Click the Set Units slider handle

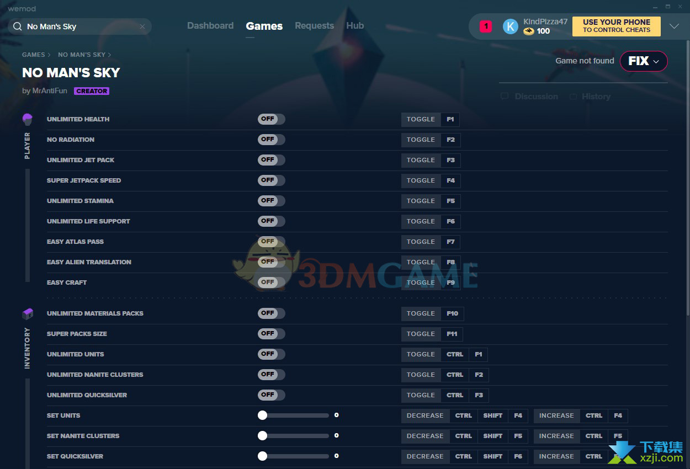pos(262,415)
